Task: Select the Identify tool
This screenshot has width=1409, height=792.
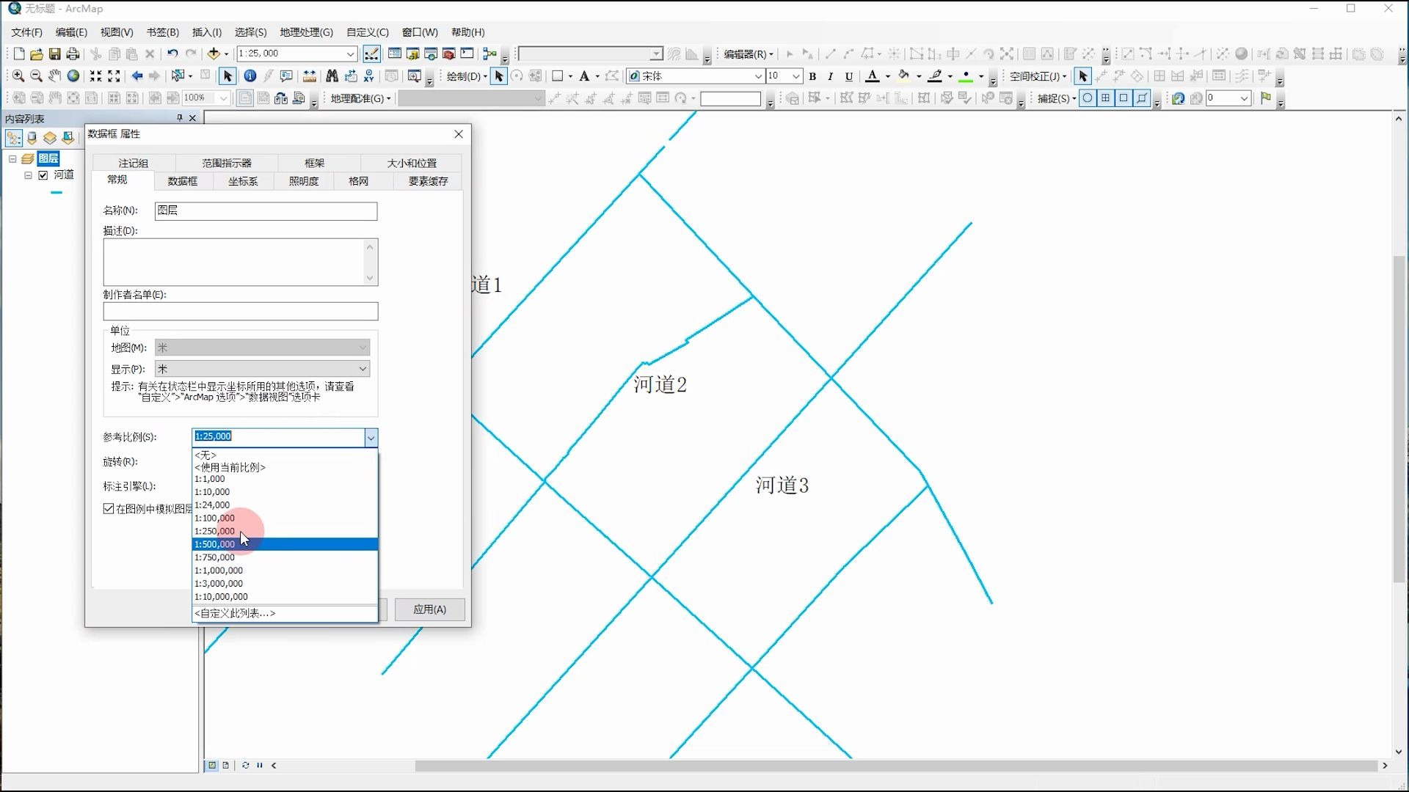Action: [x=250, y=76]
